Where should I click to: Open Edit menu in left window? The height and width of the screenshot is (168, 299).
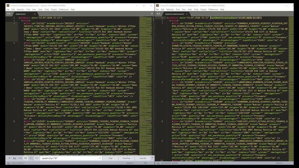click(13, 9)
